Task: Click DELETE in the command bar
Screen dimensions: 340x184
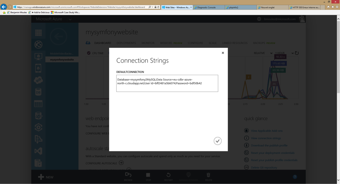Action: pyautogui.click(x=208, y=176)
